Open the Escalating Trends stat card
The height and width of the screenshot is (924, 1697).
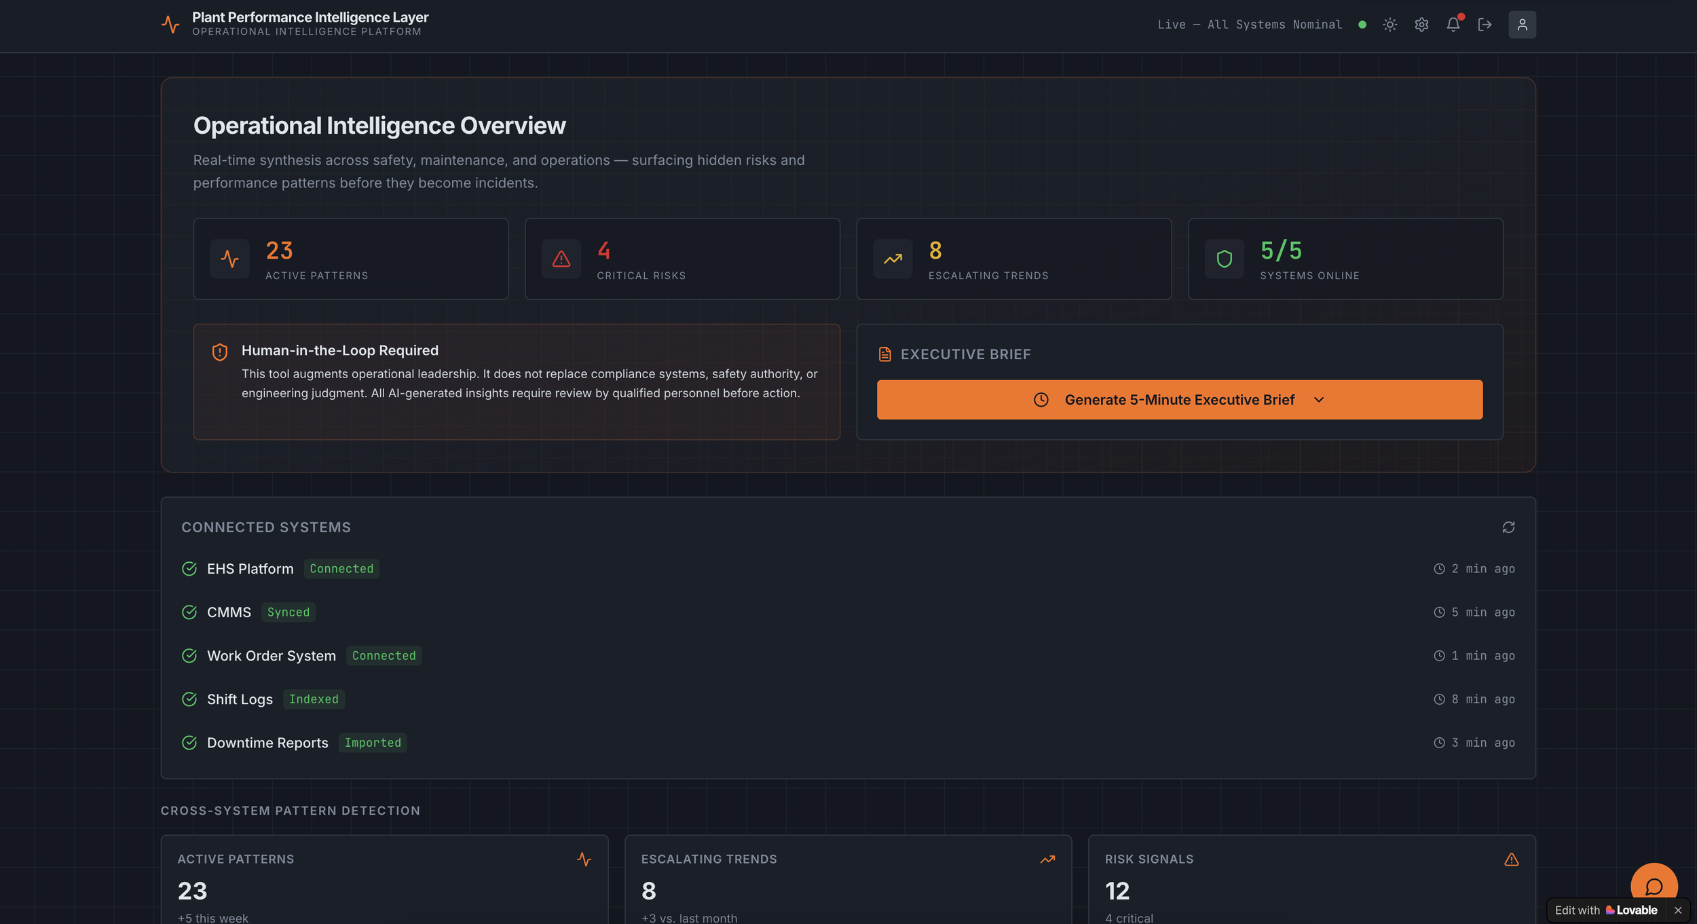[x=1013, y=259]
